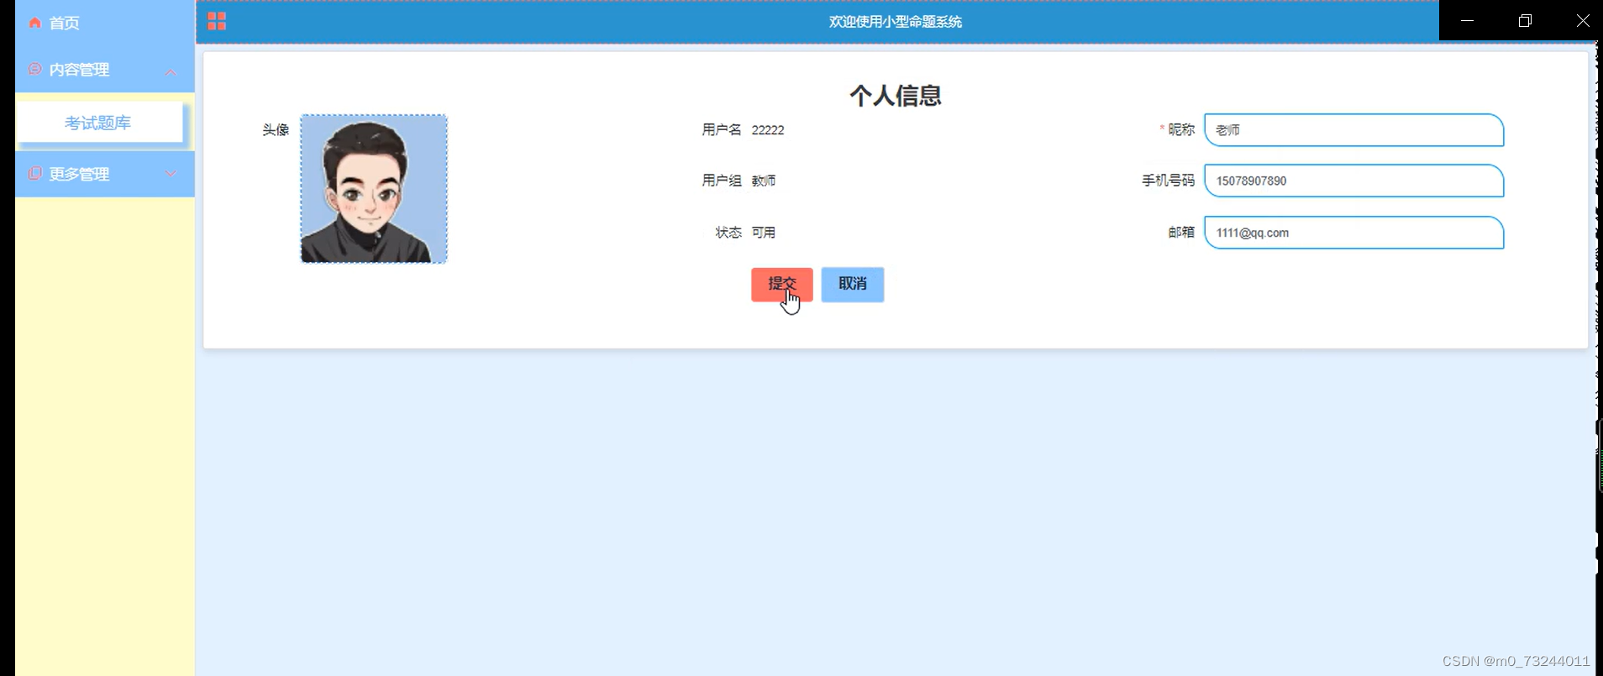Image resolution: width=1603 pixels, height=676 pixels.
Task: Go to 首页 in the sidebar
Action: pyautogui.click(x=65, y=23)
